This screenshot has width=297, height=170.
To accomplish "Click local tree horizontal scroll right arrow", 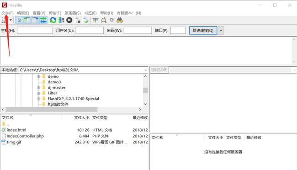I will point(140,110).
